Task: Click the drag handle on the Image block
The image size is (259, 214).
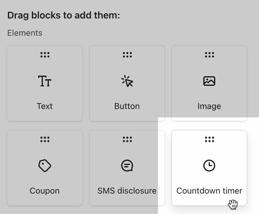Action: point(209,55)
